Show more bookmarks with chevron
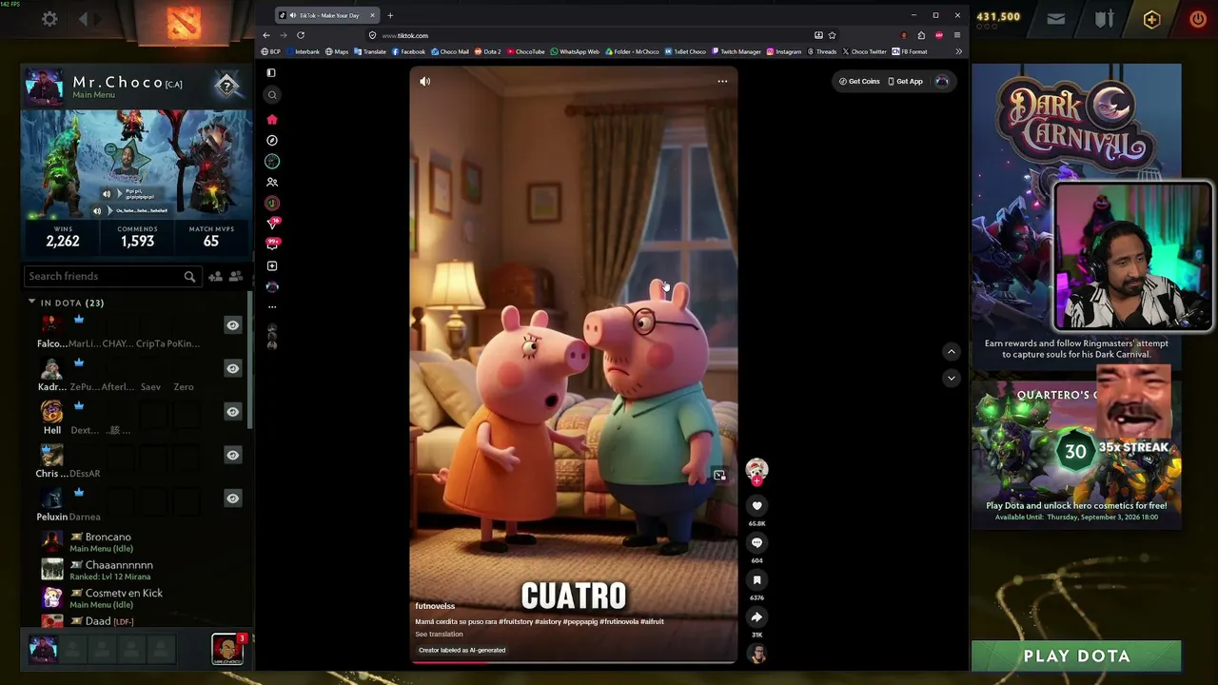 click(x=958, y=51)
